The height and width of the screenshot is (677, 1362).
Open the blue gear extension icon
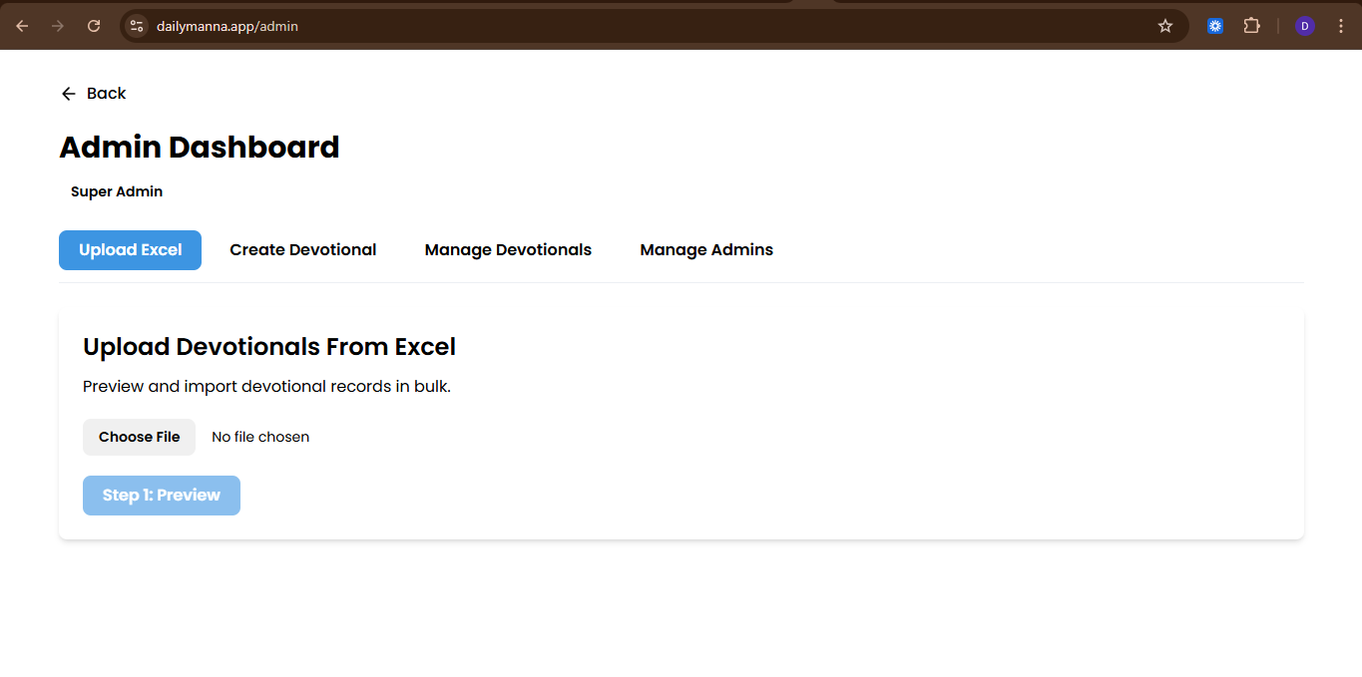1214,26
